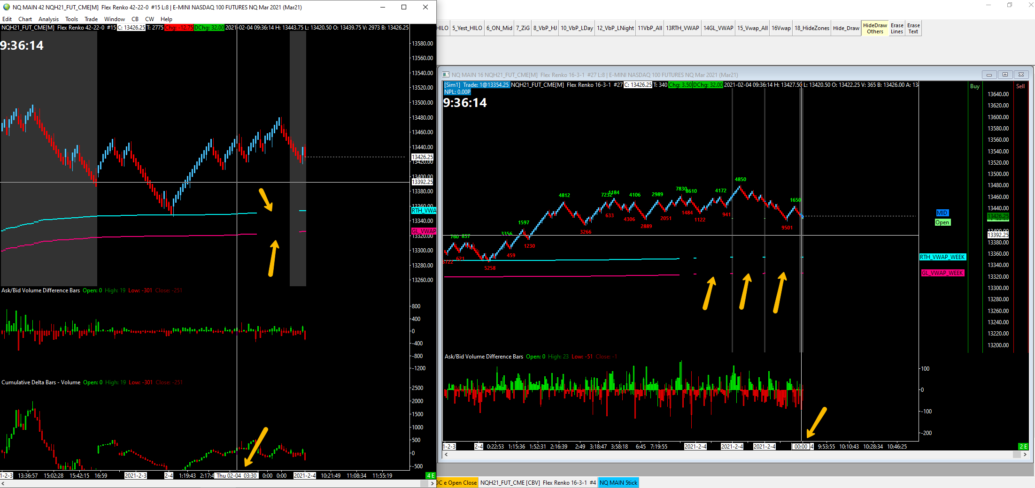Click the 5_Yest_HILO toolbar button
Viewport: 1035px width, 488px height.
coord(467,28)
